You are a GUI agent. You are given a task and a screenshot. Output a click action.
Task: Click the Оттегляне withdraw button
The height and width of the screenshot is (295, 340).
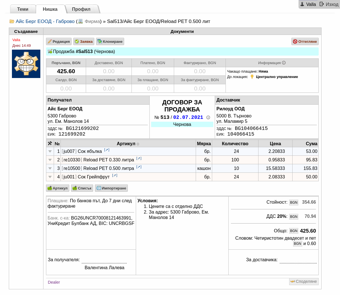pyautogui.click(x=305, y=41)
